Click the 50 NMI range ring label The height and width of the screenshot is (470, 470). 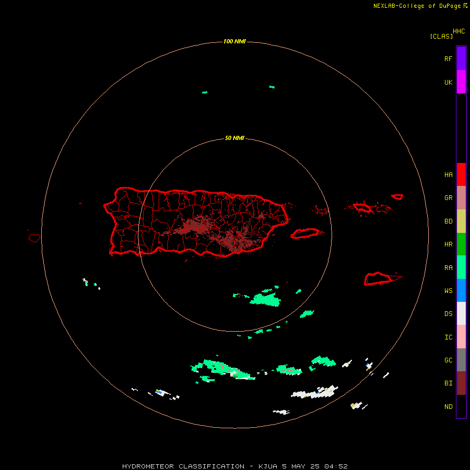[x=234, y=138]
